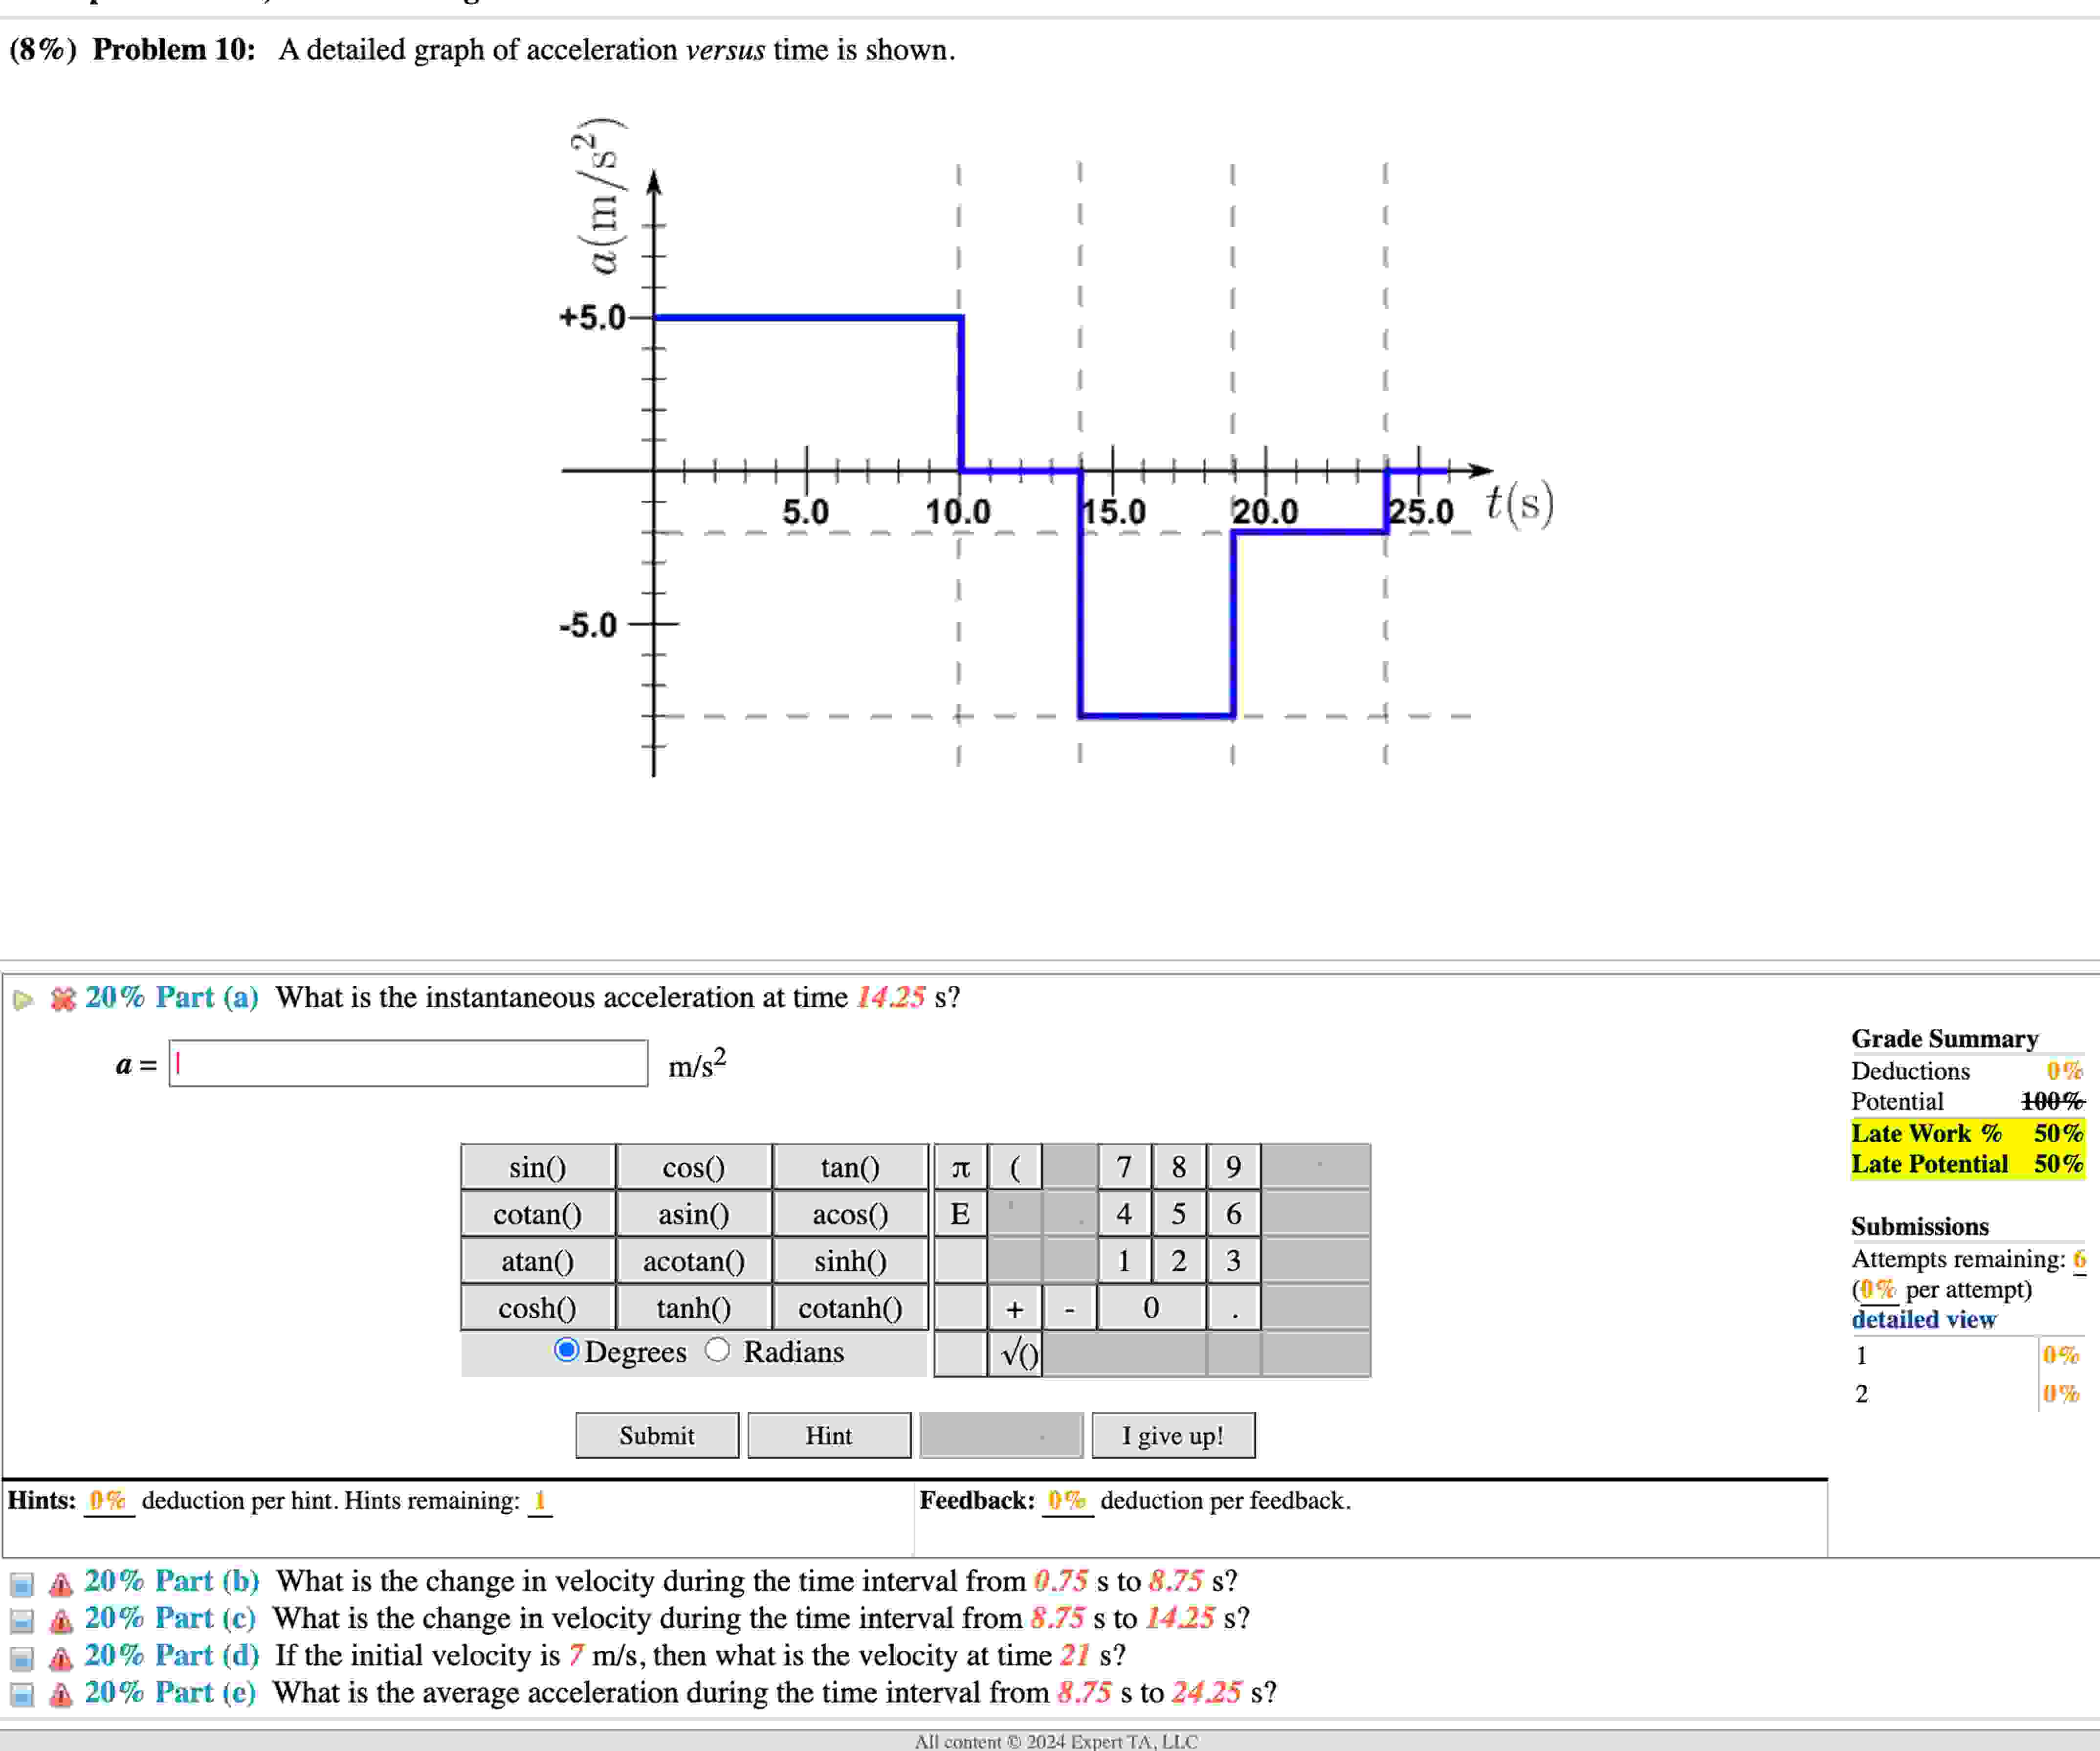Screen dimensions: 2100x1751
Task: Click the warning triangle icon for Part (c)
Action: pos(61,1621)
